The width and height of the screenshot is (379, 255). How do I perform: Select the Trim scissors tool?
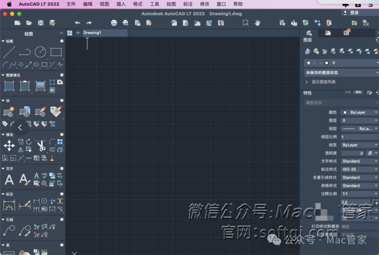pos(41,145)
